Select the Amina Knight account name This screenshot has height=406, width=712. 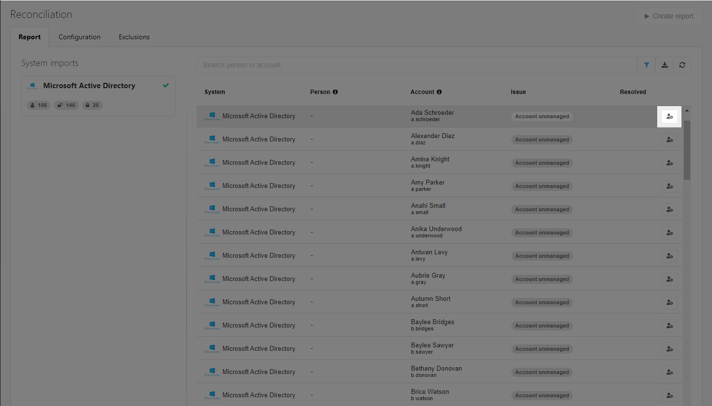(x=430, y=159)
